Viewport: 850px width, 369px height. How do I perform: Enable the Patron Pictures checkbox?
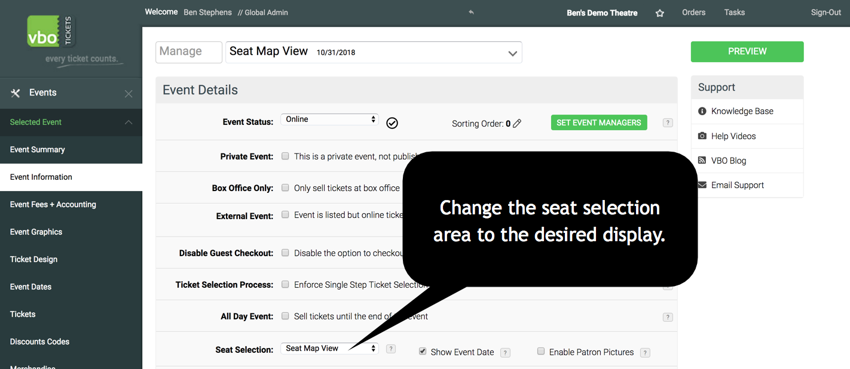pos(541,352)
